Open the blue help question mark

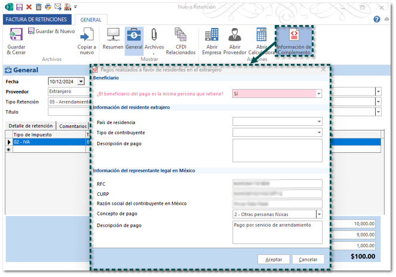(x=377, y=19)
